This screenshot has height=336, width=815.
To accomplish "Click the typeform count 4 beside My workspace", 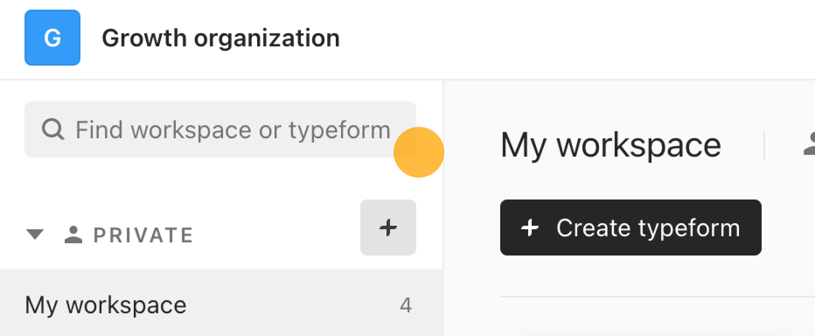I will click(x=406, y=305).
